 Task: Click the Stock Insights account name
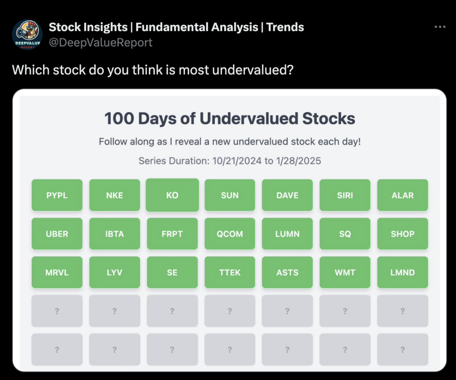[176, 27]
